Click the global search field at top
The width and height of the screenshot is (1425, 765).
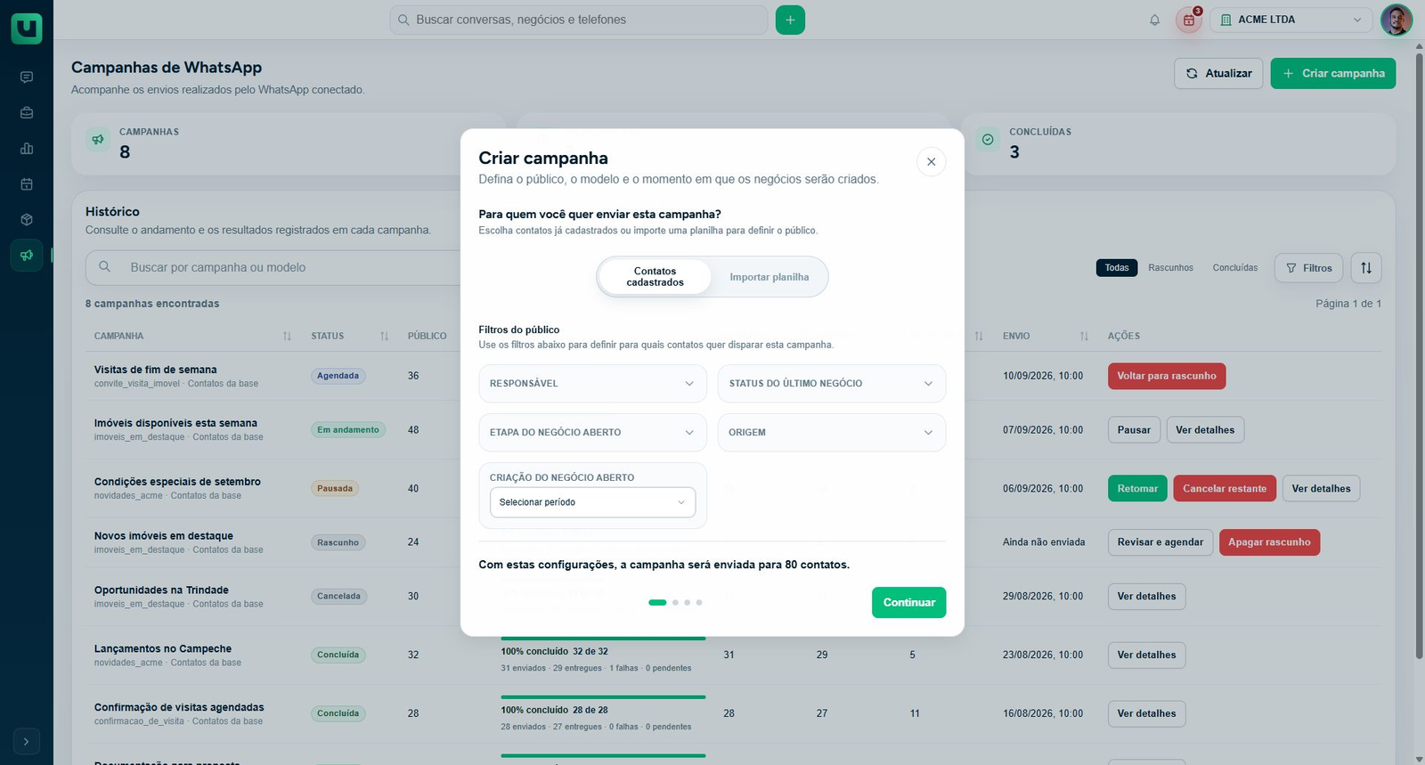[x=578, y=20]
